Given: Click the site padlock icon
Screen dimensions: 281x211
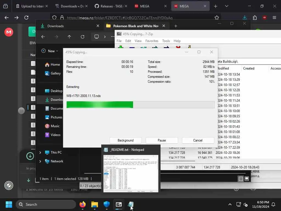Looking at the screenshot, I should click(x=62, y=18).
